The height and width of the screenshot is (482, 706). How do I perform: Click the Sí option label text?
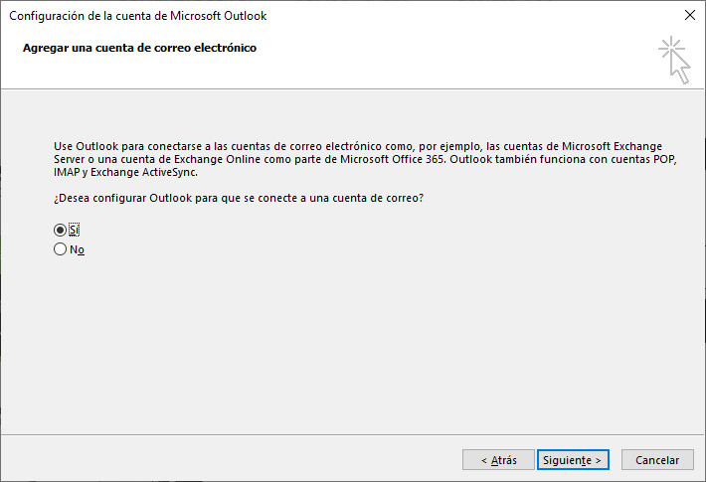pyautogui.click(x=74, y=230)
